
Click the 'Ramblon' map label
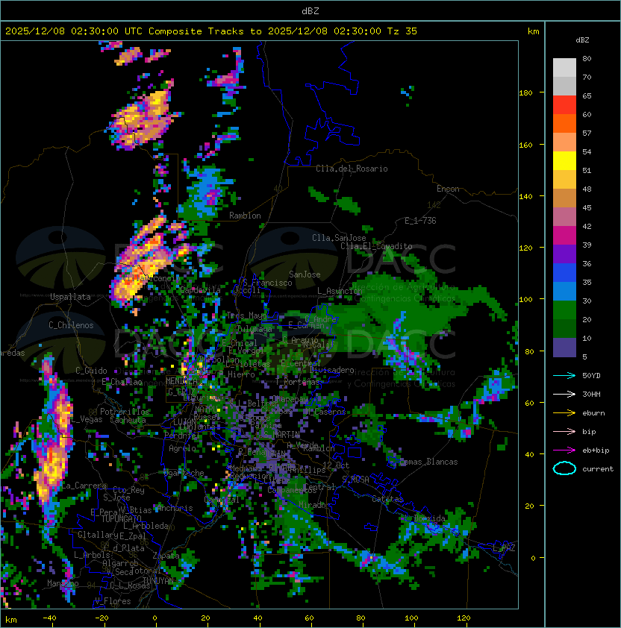point(245,216)
